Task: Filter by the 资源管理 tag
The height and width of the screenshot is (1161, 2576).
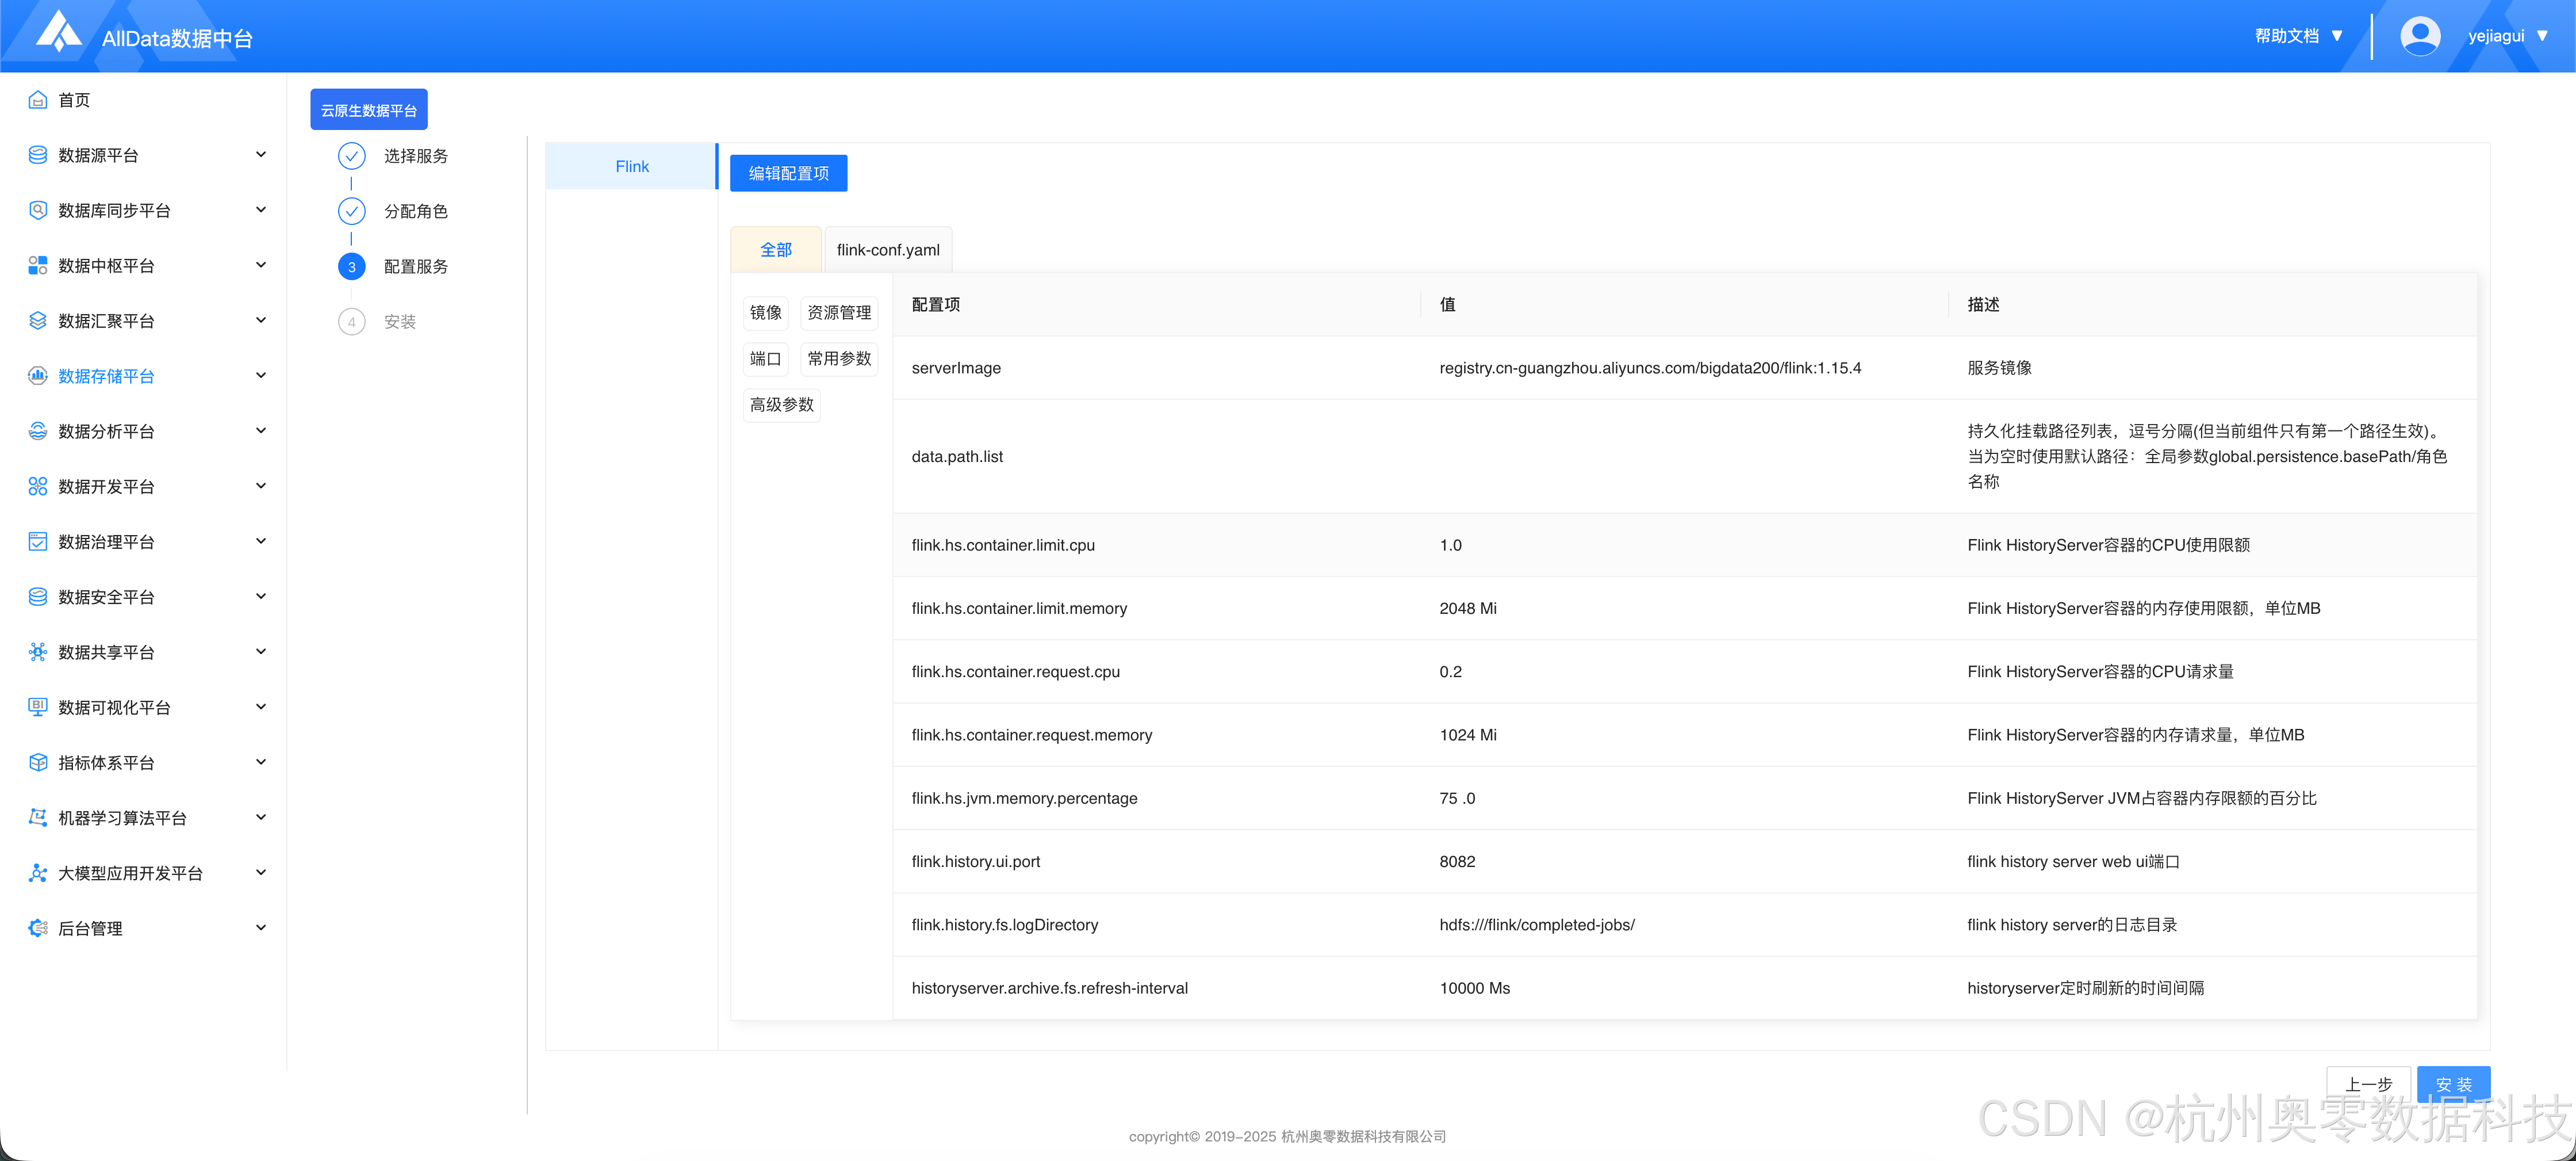Action: [839, 314]
